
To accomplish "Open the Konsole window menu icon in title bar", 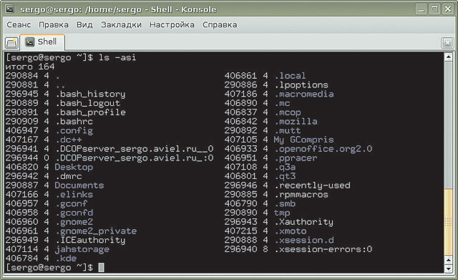I will point(9,9).
